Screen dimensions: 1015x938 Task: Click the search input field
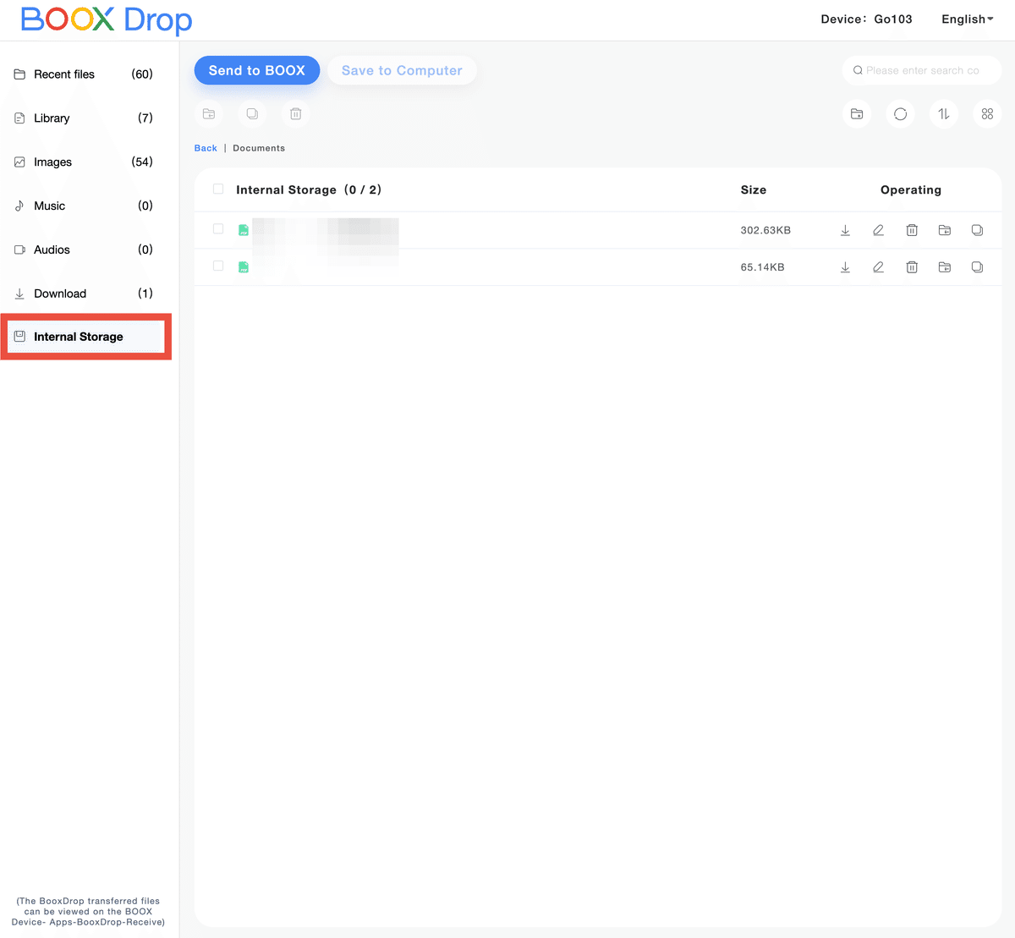click(x=922, y=70)
